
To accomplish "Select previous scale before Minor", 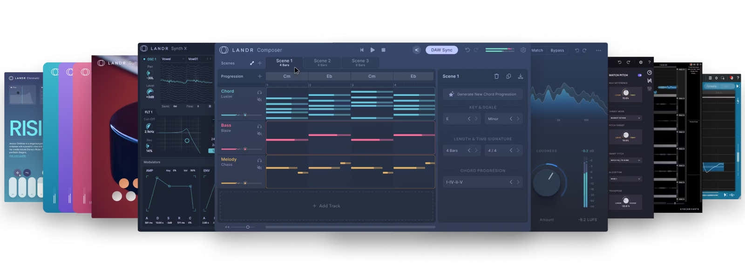I will click(x=511, y=119).
